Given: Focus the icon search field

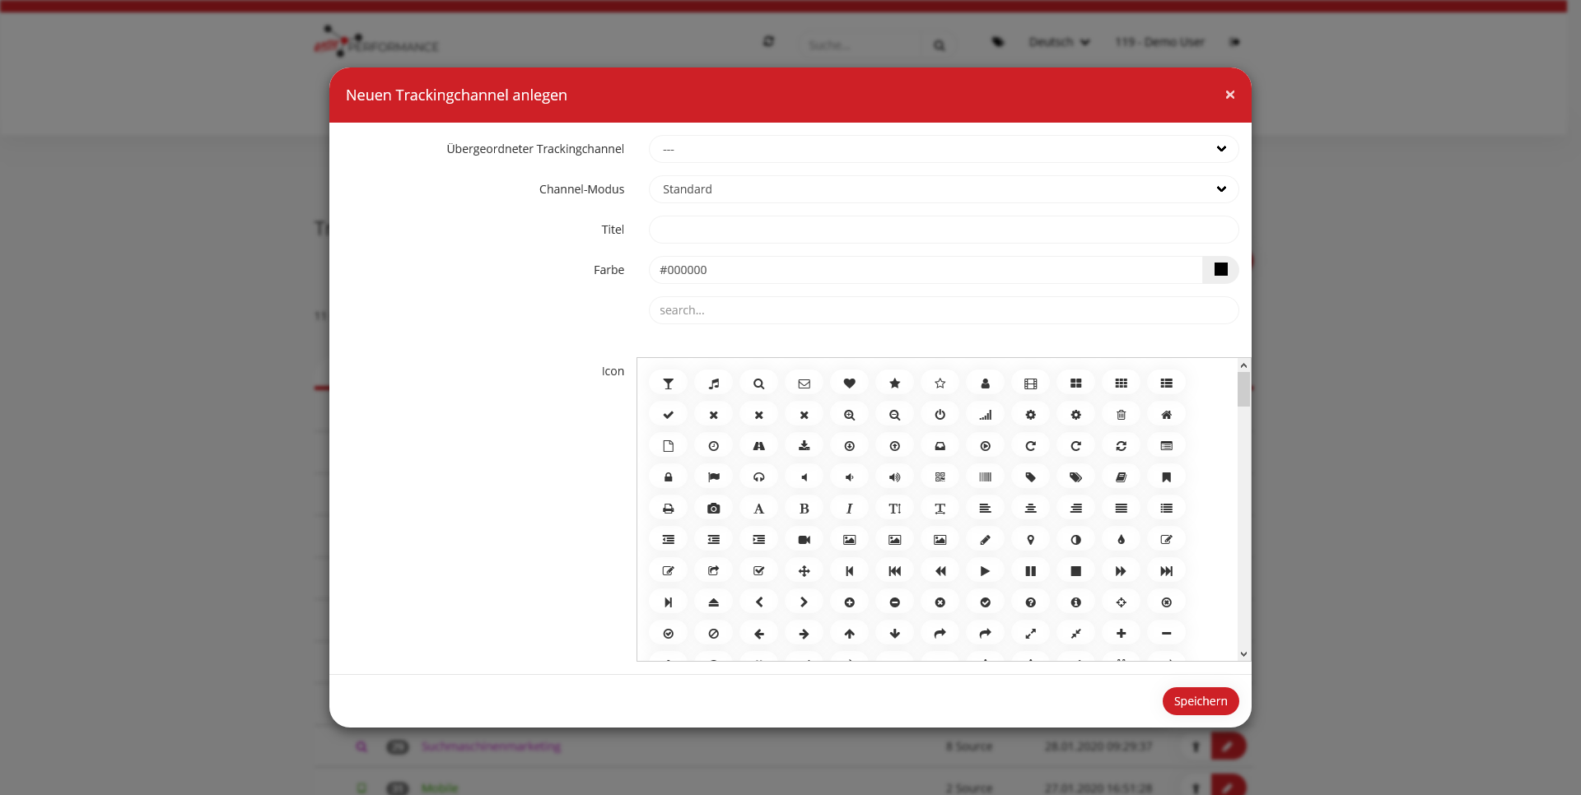Looking at the screenshot, I should click(x=943, y=310).
